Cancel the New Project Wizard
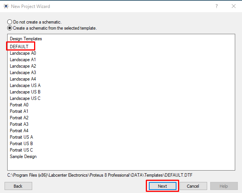 pyautogui.click(x=193, y=186)
